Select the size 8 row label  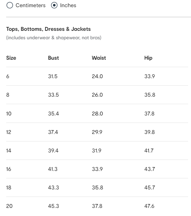click(8, 95)
